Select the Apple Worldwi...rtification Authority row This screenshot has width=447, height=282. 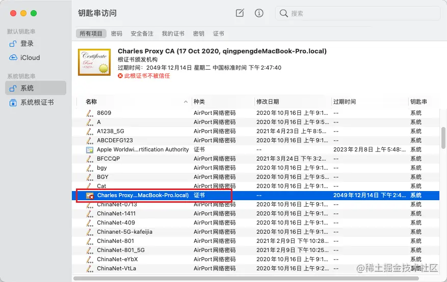point(255,149)
